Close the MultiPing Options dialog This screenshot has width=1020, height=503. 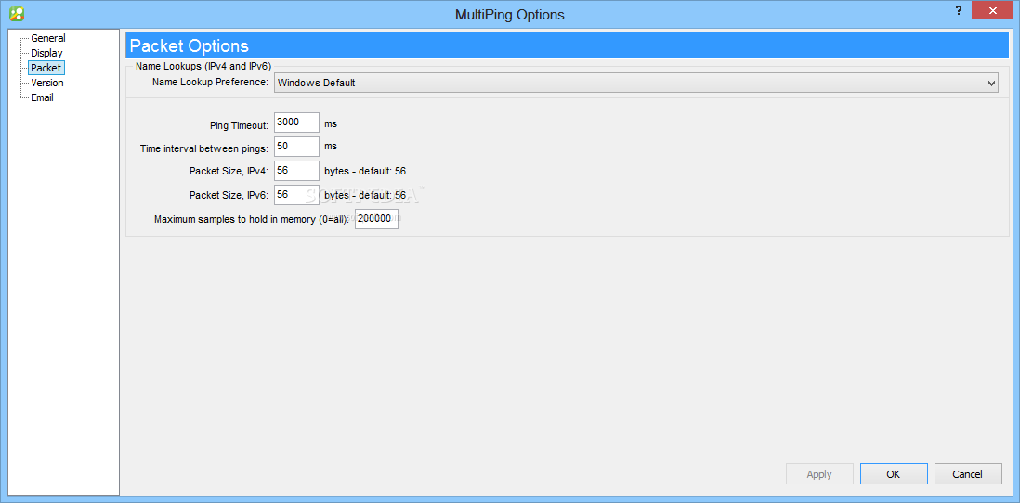pyautogui.click(x=993, y=10)
